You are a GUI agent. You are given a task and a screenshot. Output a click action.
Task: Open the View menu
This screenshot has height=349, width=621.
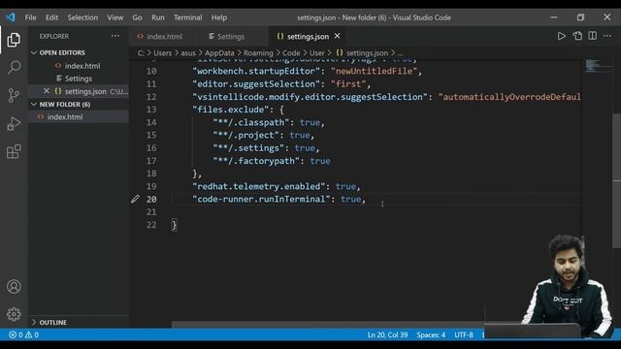pos(114,17)
